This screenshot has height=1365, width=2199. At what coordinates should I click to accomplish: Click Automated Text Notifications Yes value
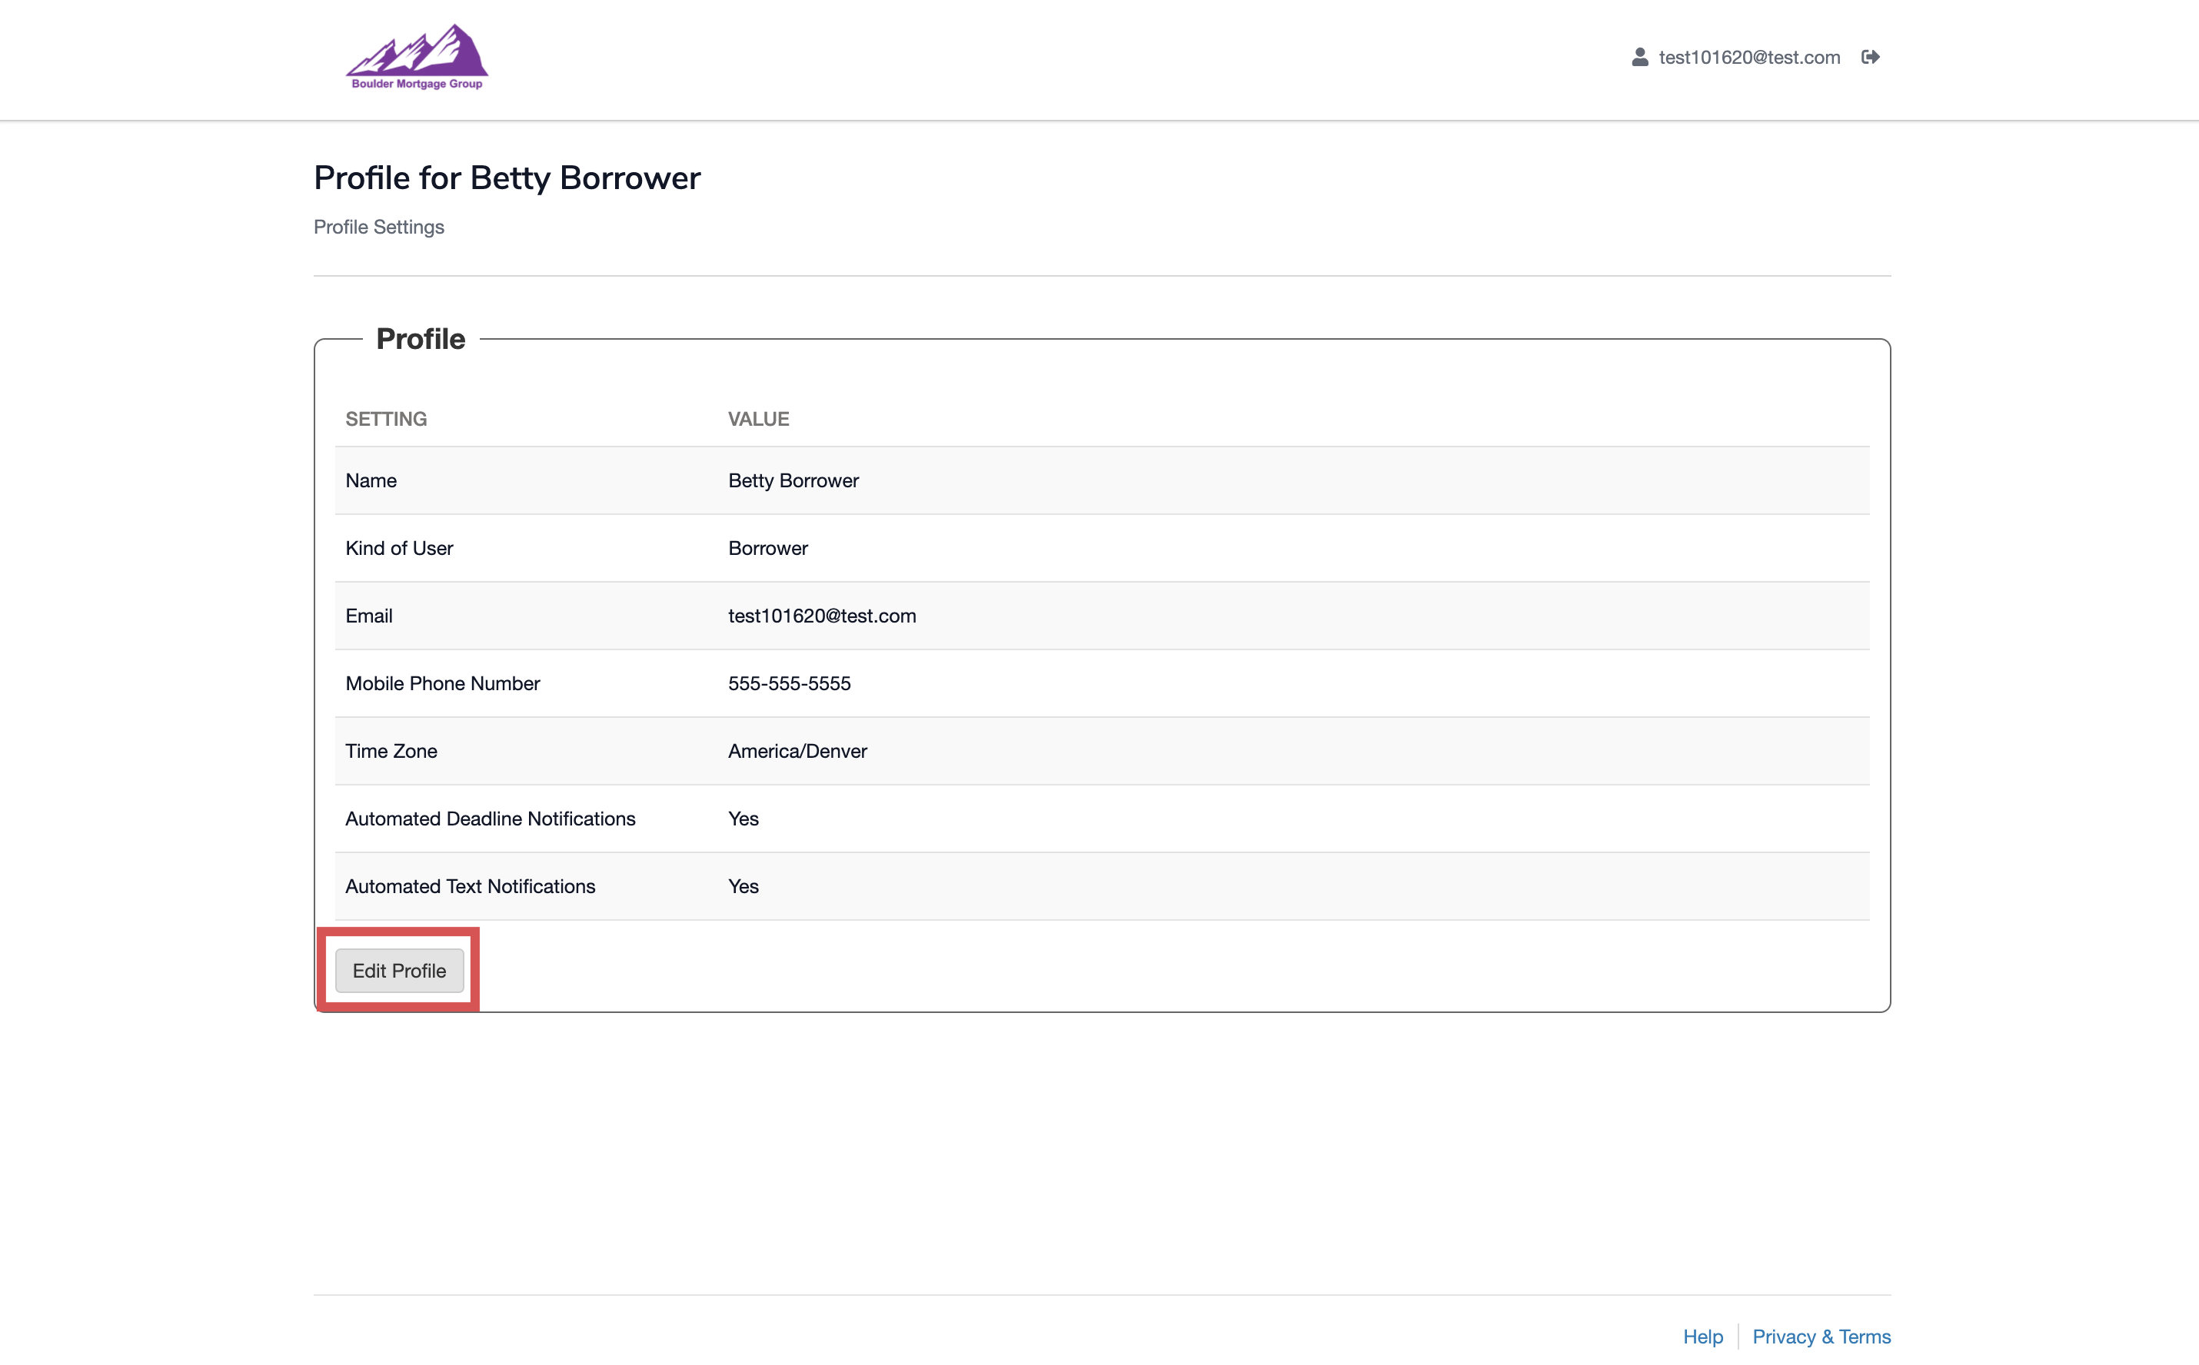pos(742,886)
